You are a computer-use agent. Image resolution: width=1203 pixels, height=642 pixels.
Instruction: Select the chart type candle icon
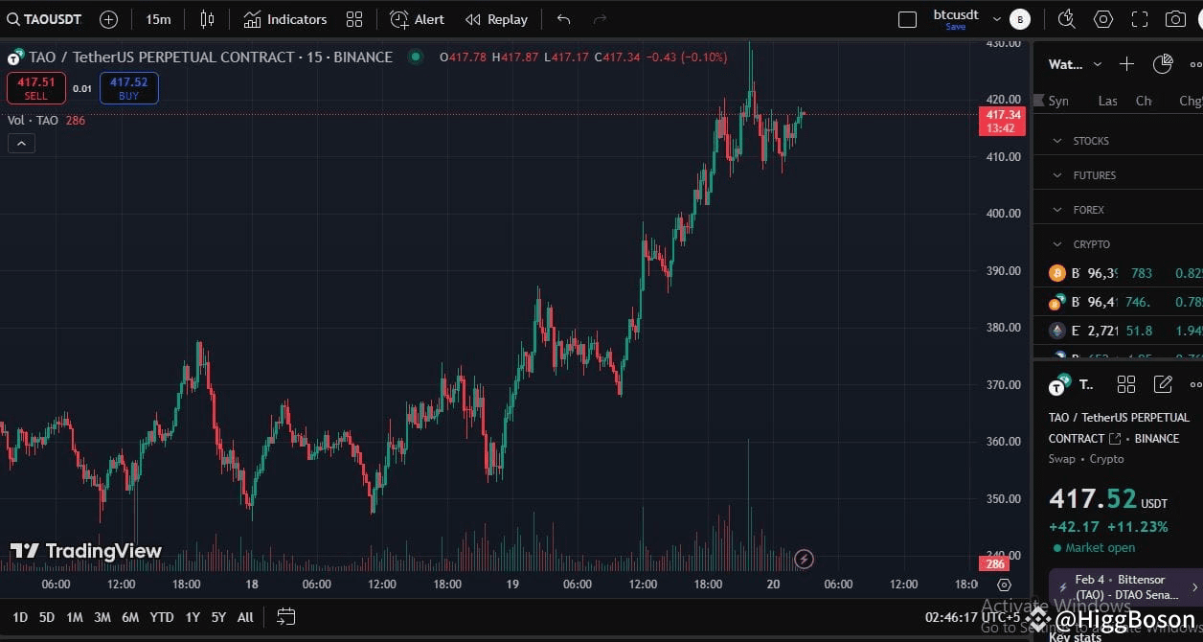tap(205, 18)
